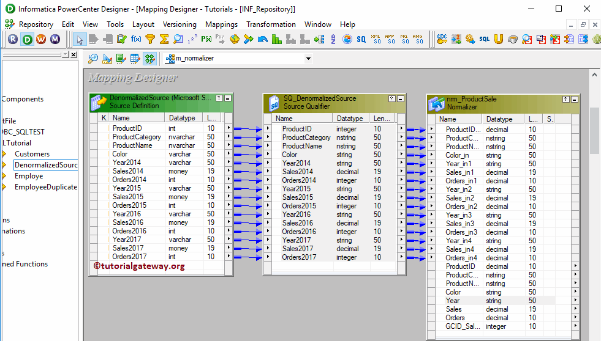Iconize the nrm_ProductSale Normalizer box
Screen dimensions: 601x341
(x=574, y=99)
